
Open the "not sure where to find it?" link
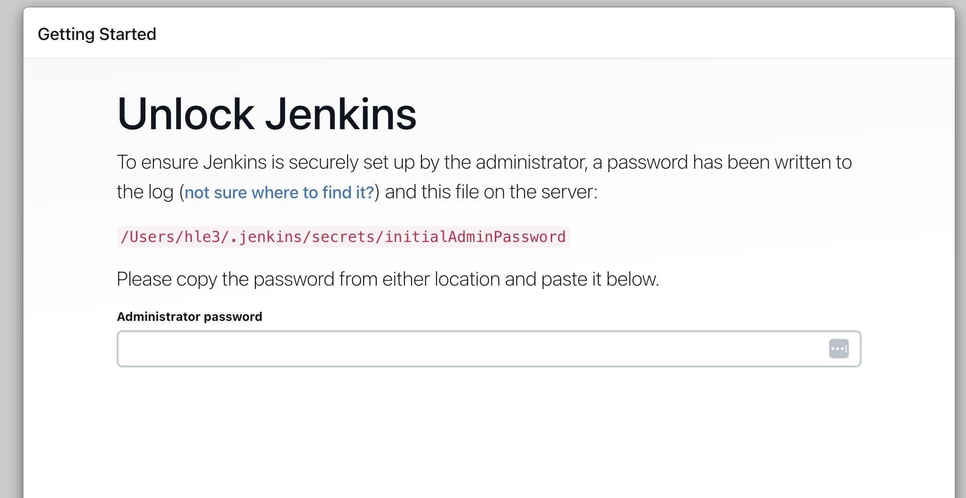pyautogui.click(x=279, y=193)
